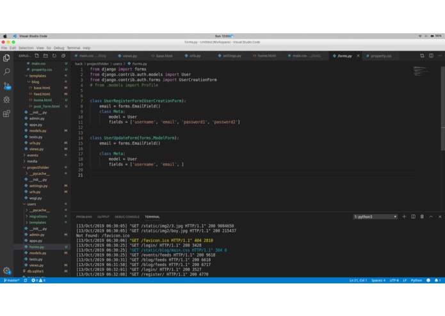The height and width of the screenshot is (316, 445).
Task: Open the editor More Actions menu
Action: pos(440,56)
